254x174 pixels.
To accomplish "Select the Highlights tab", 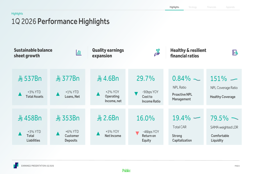I will 174,7.
